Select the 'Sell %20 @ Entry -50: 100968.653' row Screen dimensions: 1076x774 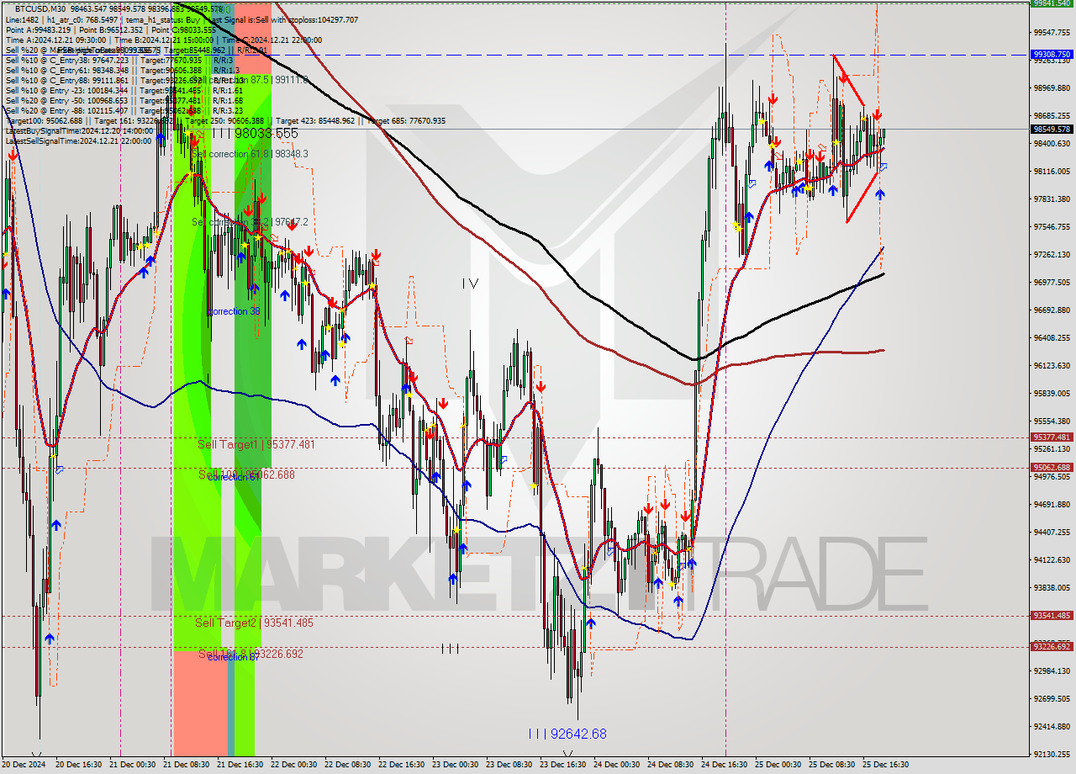click(124, 100)
